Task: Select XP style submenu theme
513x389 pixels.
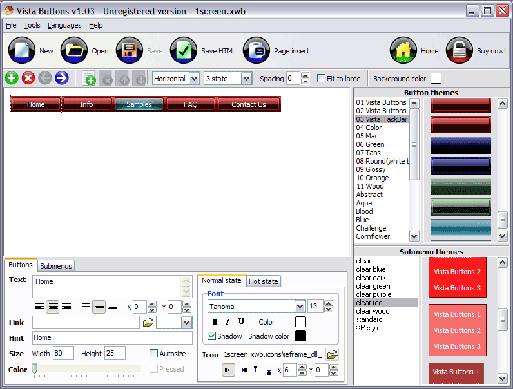Action: pyautogui.click(x=368, y=328)
